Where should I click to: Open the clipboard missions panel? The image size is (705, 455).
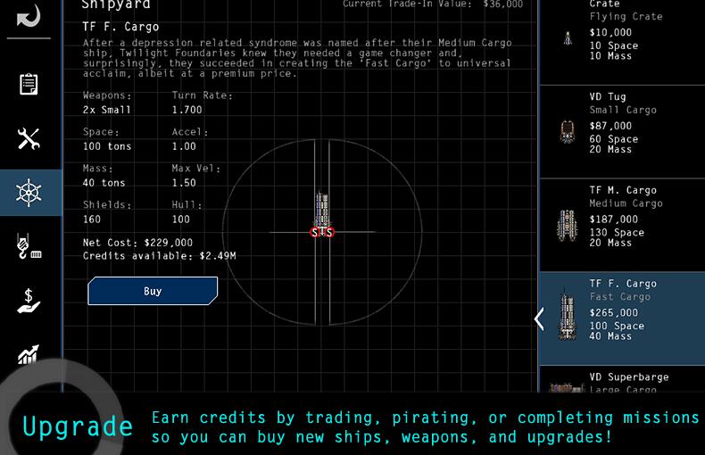29,84
